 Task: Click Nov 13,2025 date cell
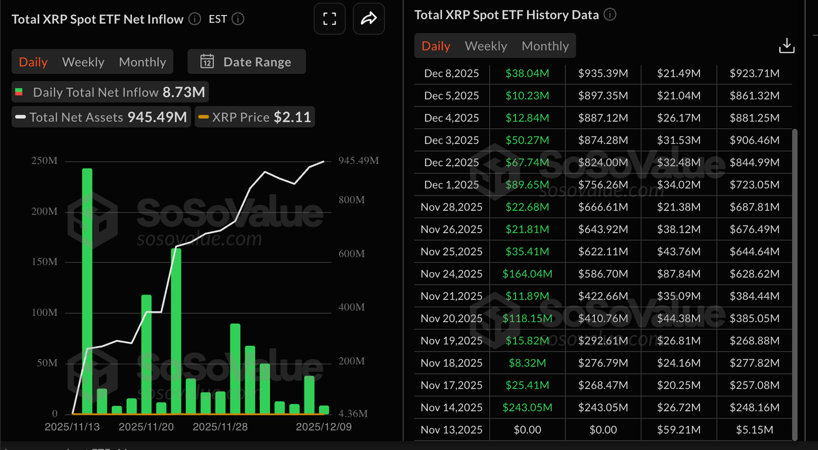point(452,430)
